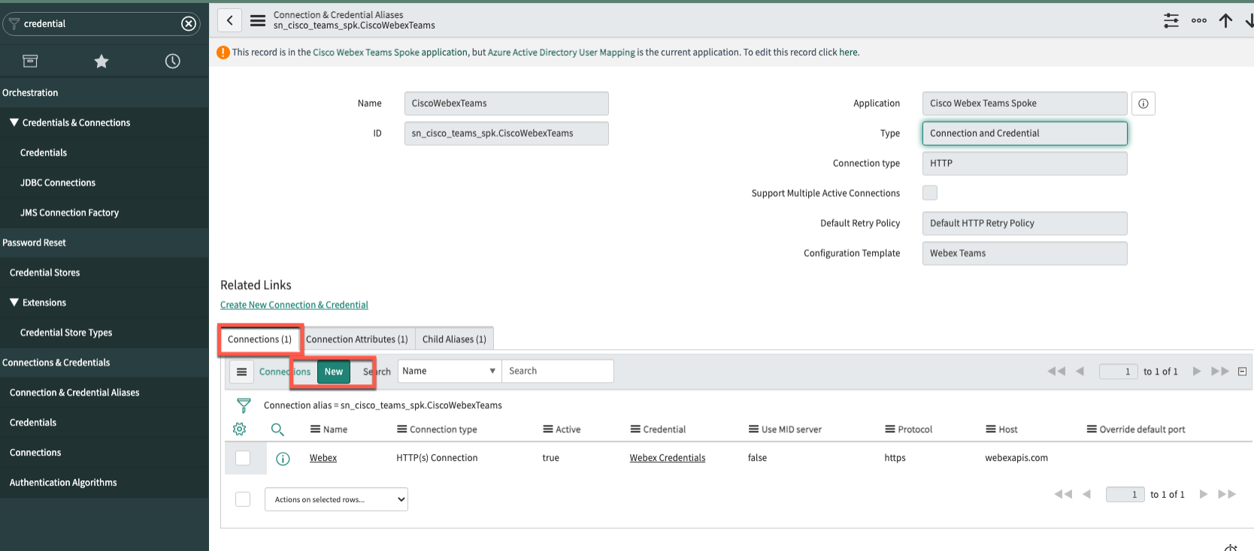Jump to first page top pager
Screen dimensions: 1254x551
1056,372
